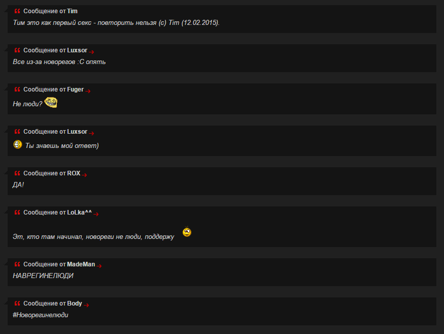Click the view-post arrow after LoLka^^

[96, 214]
